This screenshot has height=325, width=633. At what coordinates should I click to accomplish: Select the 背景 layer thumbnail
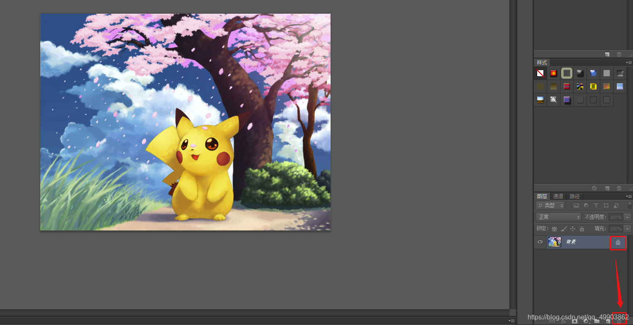[x=554, y=242]
